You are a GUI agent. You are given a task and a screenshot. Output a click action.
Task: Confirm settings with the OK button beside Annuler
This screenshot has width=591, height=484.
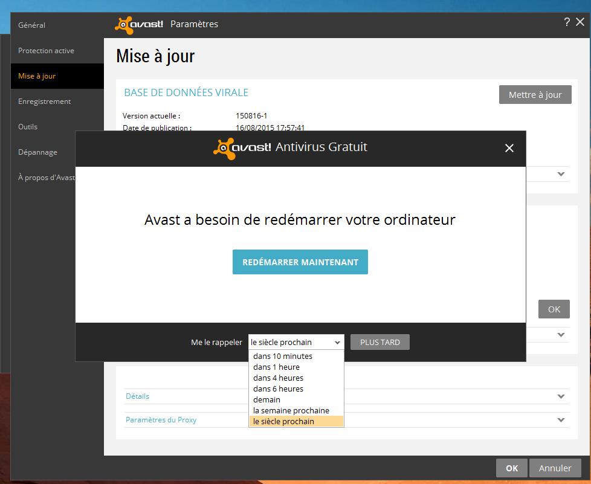pos(512,468)
